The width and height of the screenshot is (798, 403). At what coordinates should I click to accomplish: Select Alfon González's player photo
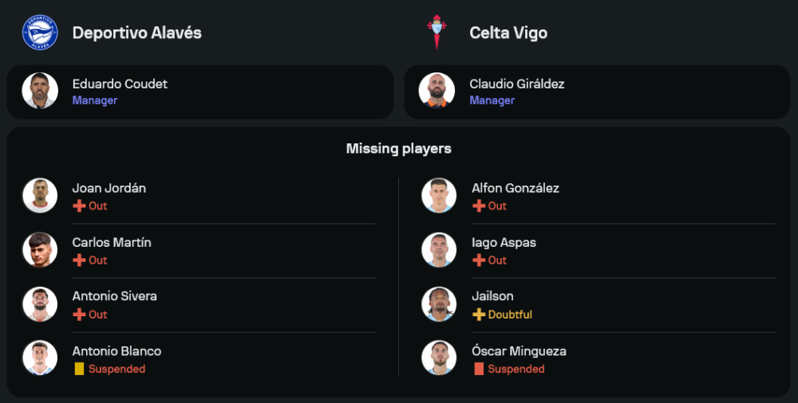[x=438, y=195]
